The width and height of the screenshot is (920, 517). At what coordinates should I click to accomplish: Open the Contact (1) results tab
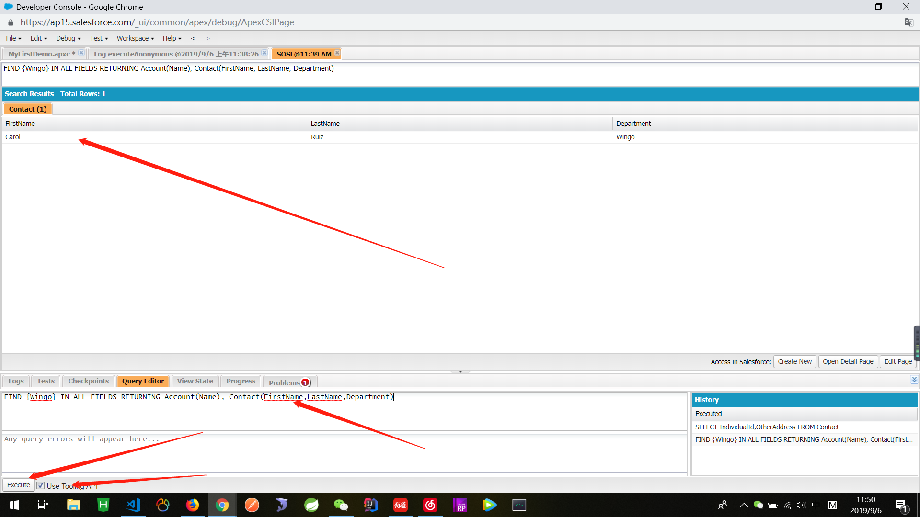pos(27,109)
